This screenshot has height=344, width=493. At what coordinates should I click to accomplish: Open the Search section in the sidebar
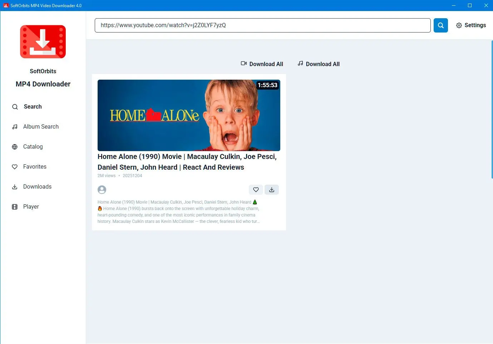point(33,107)
